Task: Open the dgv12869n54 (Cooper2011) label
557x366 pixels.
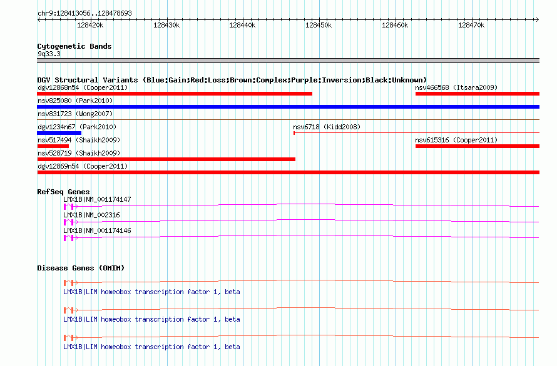Action: (83, 166)
